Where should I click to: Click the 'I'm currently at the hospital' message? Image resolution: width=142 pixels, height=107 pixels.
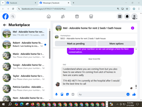91,82
